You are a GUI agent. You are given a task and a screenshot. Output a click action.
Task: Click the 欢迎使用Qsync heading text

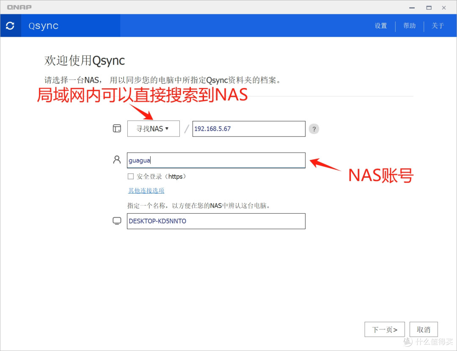pyautogui.click(x=85, y=60)
